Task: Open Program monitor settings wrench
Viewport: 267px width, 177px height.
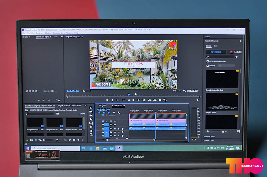Action: 184,91
